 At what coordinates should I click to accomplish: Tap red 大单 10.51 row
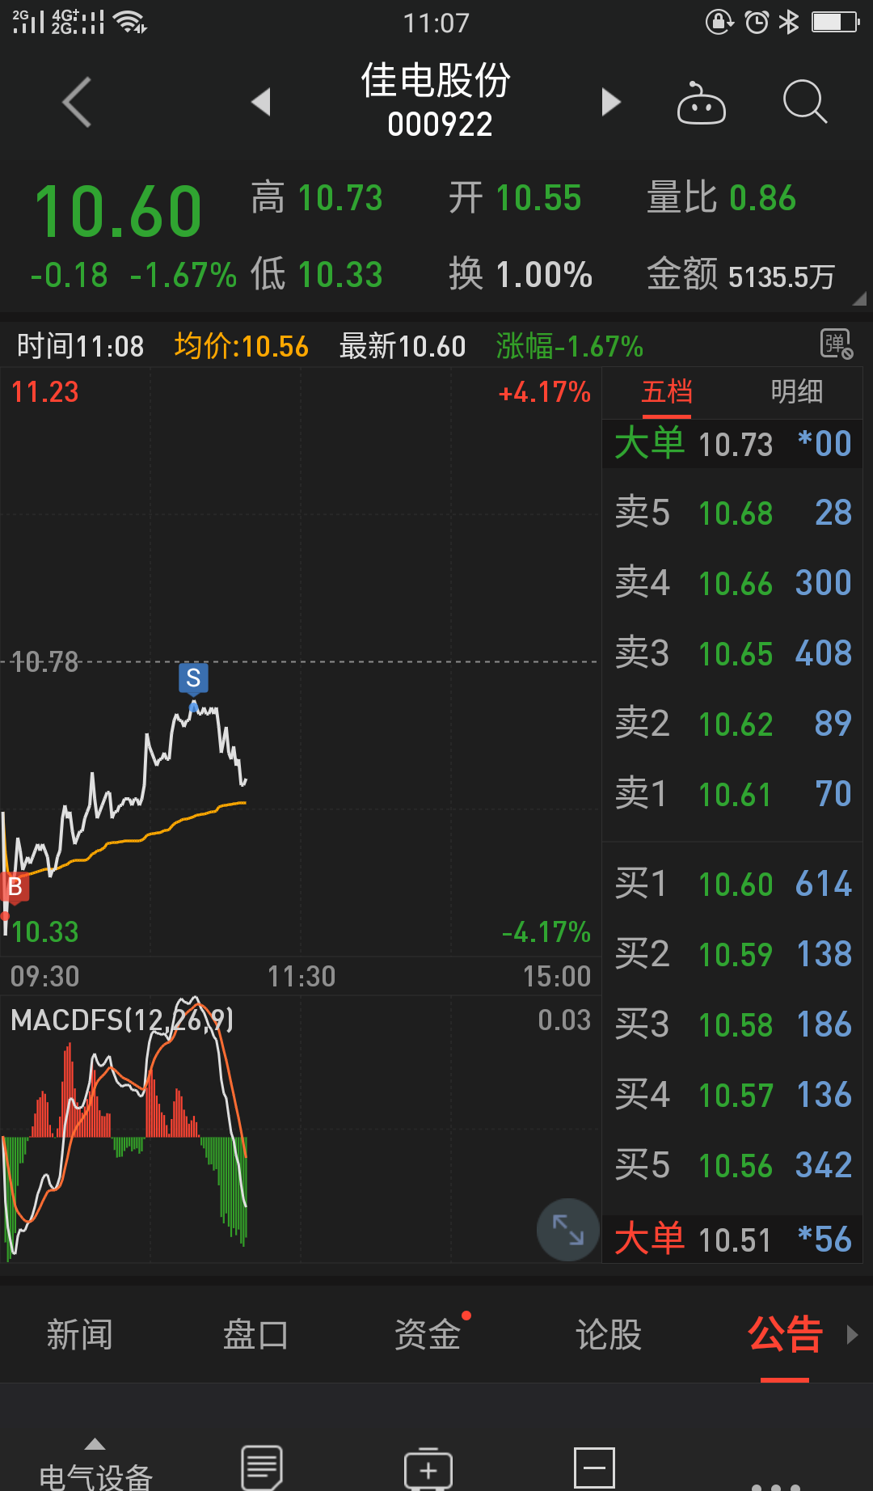[733, 1240]
